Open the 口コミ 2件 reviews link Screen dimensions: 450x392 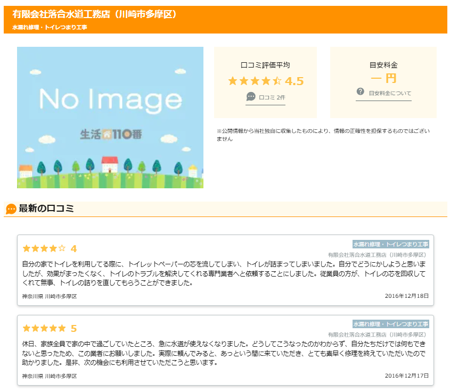click(x=272, y=97)
